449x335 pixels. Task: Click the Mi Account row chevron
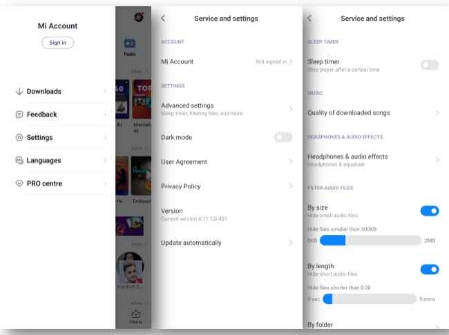point(291,62)
